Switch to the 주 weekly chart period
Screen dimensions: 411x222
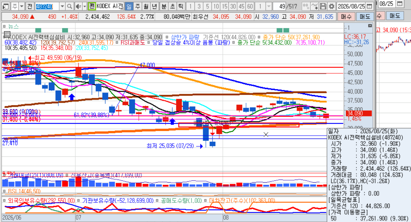point(137,6)
